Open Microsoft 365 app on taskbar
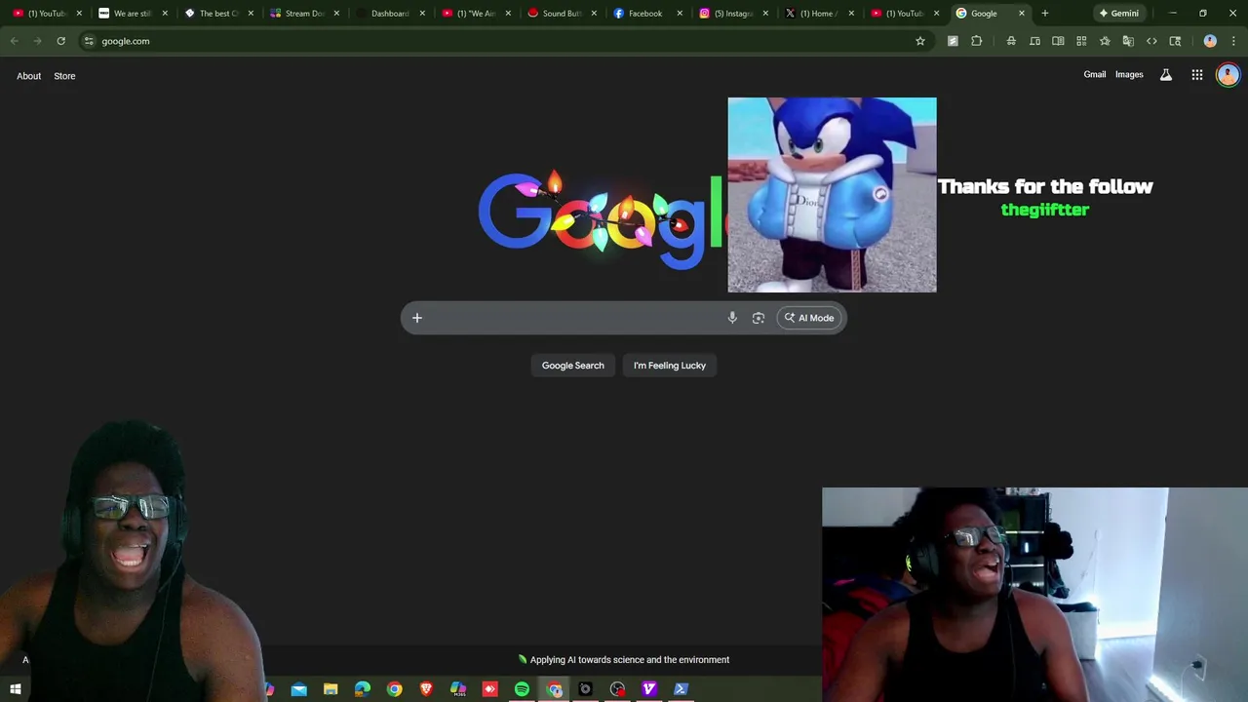This screenshot has height=702, width=1248. click(458, 689)
